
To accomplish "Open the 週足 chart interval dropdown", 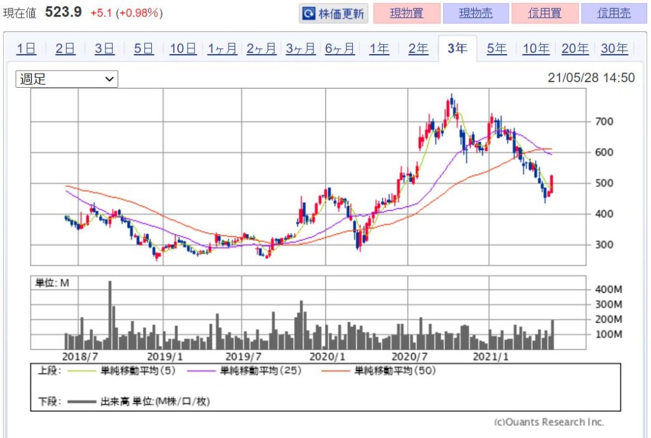I will pyautogui.click(x=67, y=79).
